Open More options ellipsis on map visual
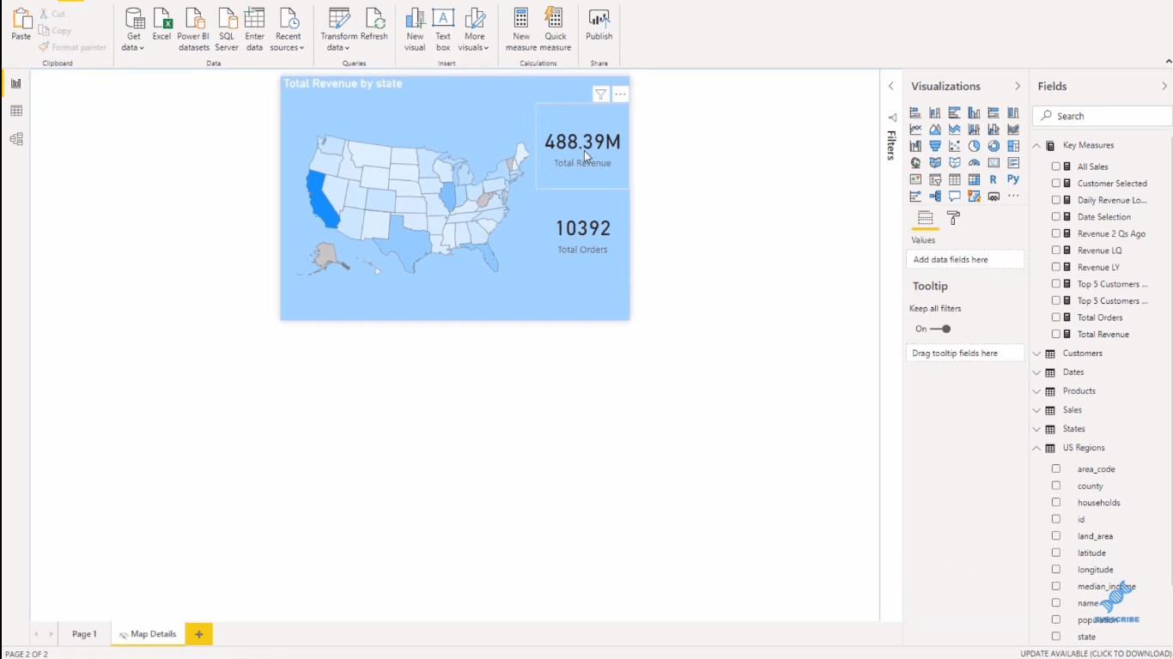The height and width of the screenshot is (659, 1173). (x=621, y=94)
